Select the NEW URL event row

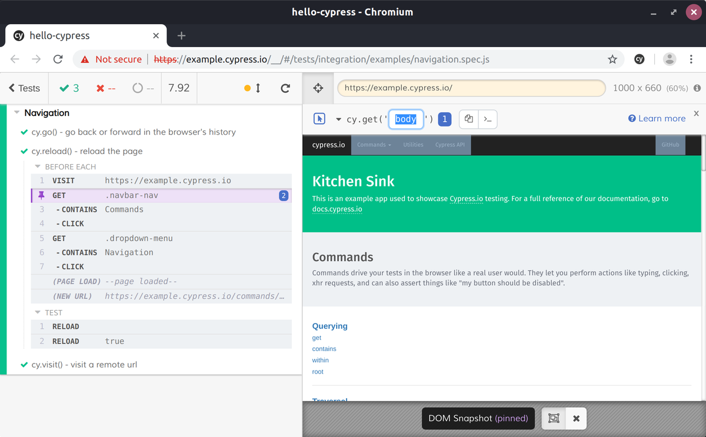(x=161, y=296)
